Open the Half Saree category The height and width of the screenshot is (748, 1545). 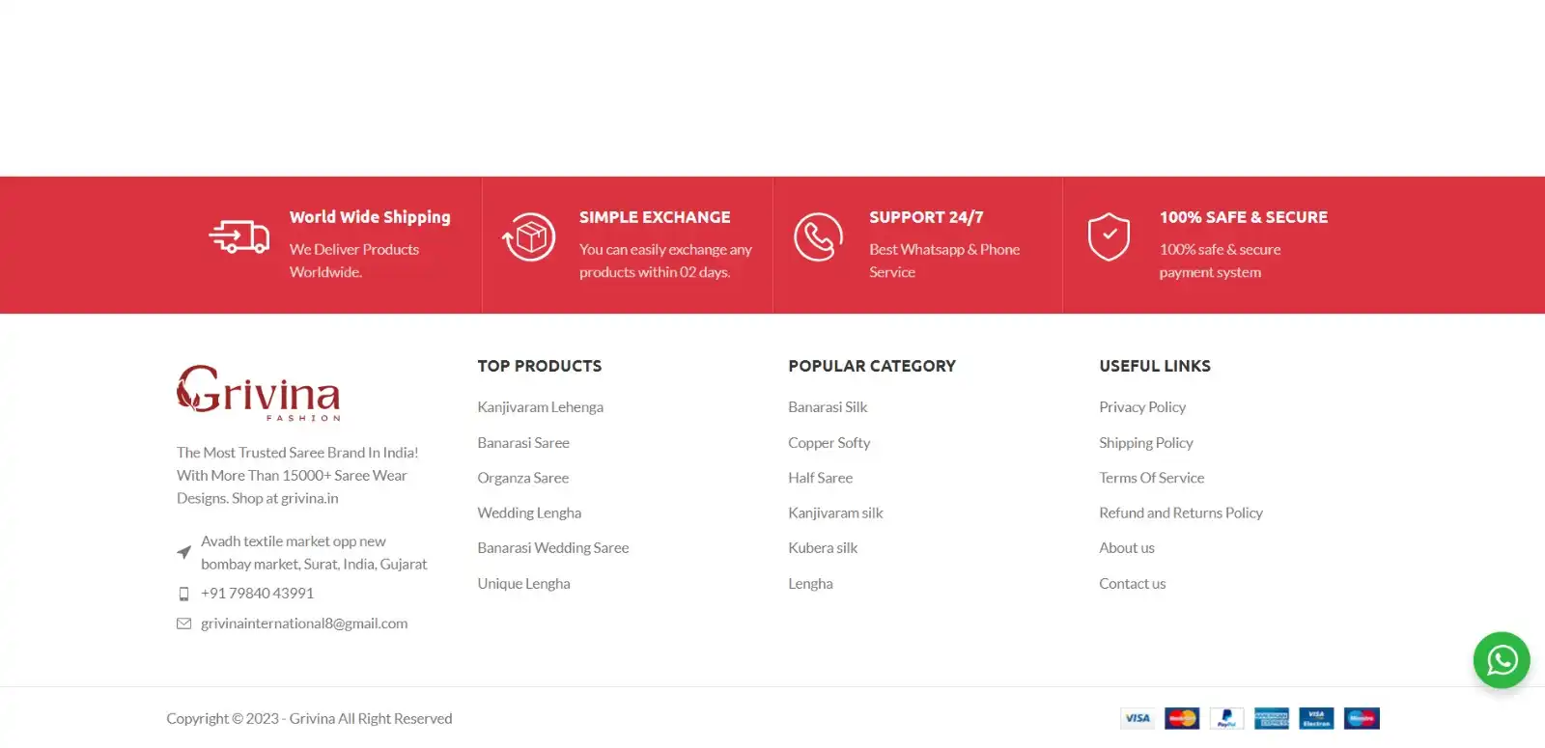(x=820, y=478)
